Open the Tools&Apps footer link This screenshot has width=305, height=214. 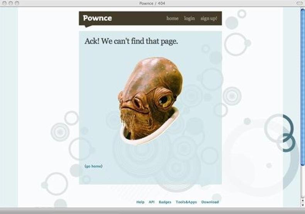pos(186,202)
